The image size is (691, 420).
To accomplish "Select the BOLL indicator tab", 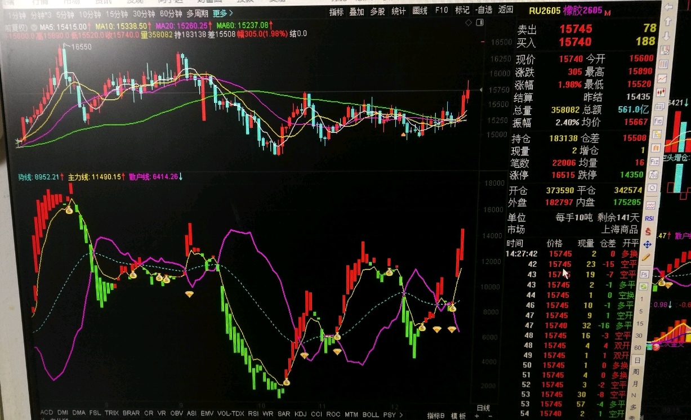I will pos(370,414).
